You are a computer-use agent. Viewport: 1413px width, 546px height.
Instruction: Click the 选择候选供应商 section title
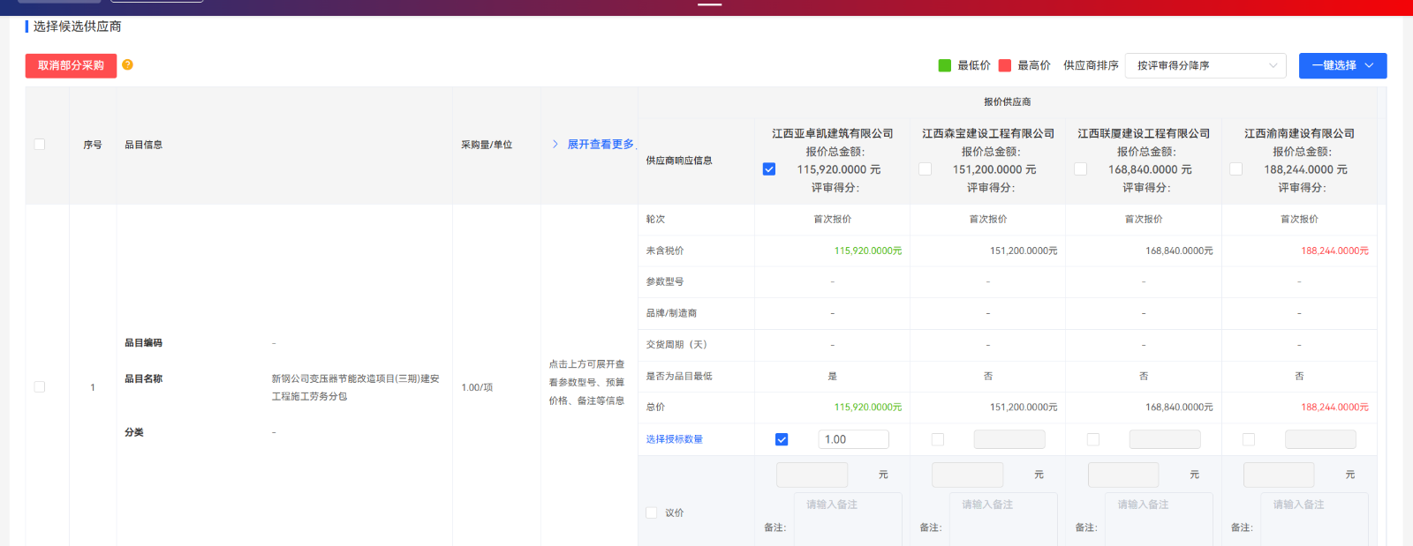click(78, 26)
